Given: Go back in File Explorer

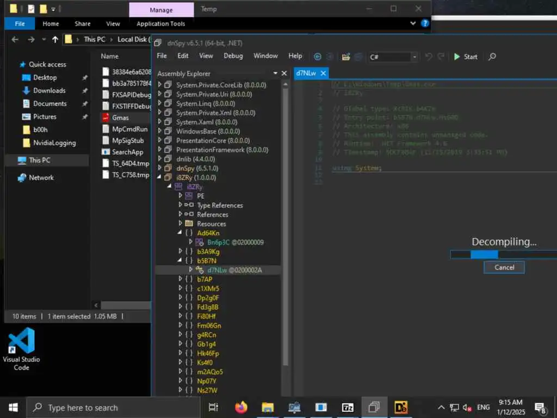Looking at the screenshot, I should click(15, 39).
